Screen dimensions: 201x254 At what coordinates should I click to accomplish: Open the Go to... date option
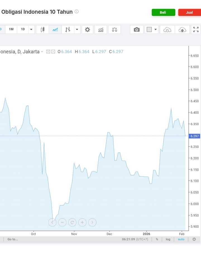coord(13,239)
